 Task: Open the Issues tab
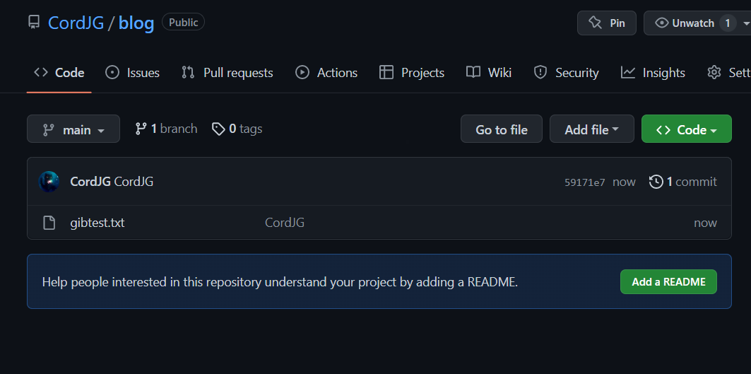click(132, 73)
